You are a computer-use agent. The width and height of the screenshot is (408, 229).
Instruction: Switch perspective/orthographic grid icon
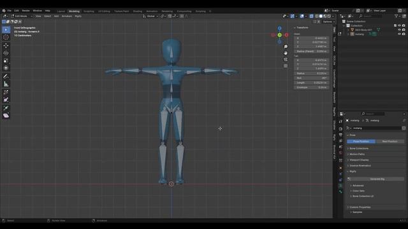(x=286, y=66)
